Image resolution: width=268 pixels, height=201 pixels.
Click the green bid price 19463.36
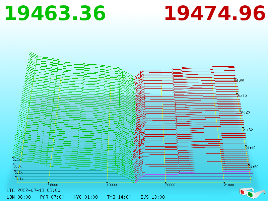pos(55,13)
